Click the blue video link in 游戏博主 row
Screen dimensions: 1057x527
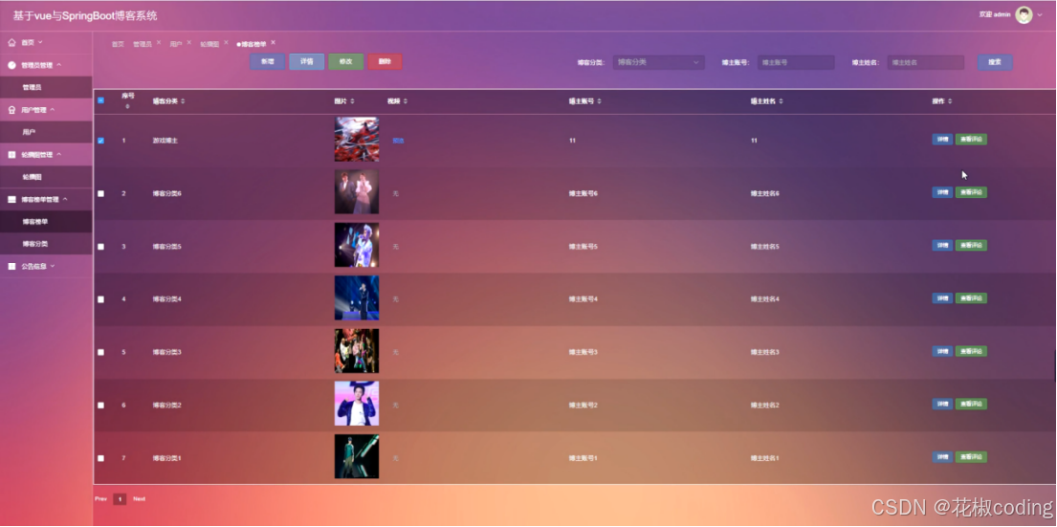coord(398,141)
